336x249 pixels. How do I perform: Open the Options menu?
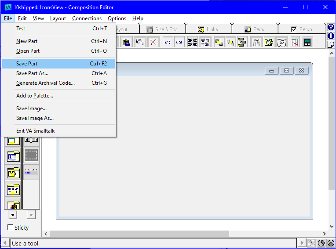tap(117, 18)
